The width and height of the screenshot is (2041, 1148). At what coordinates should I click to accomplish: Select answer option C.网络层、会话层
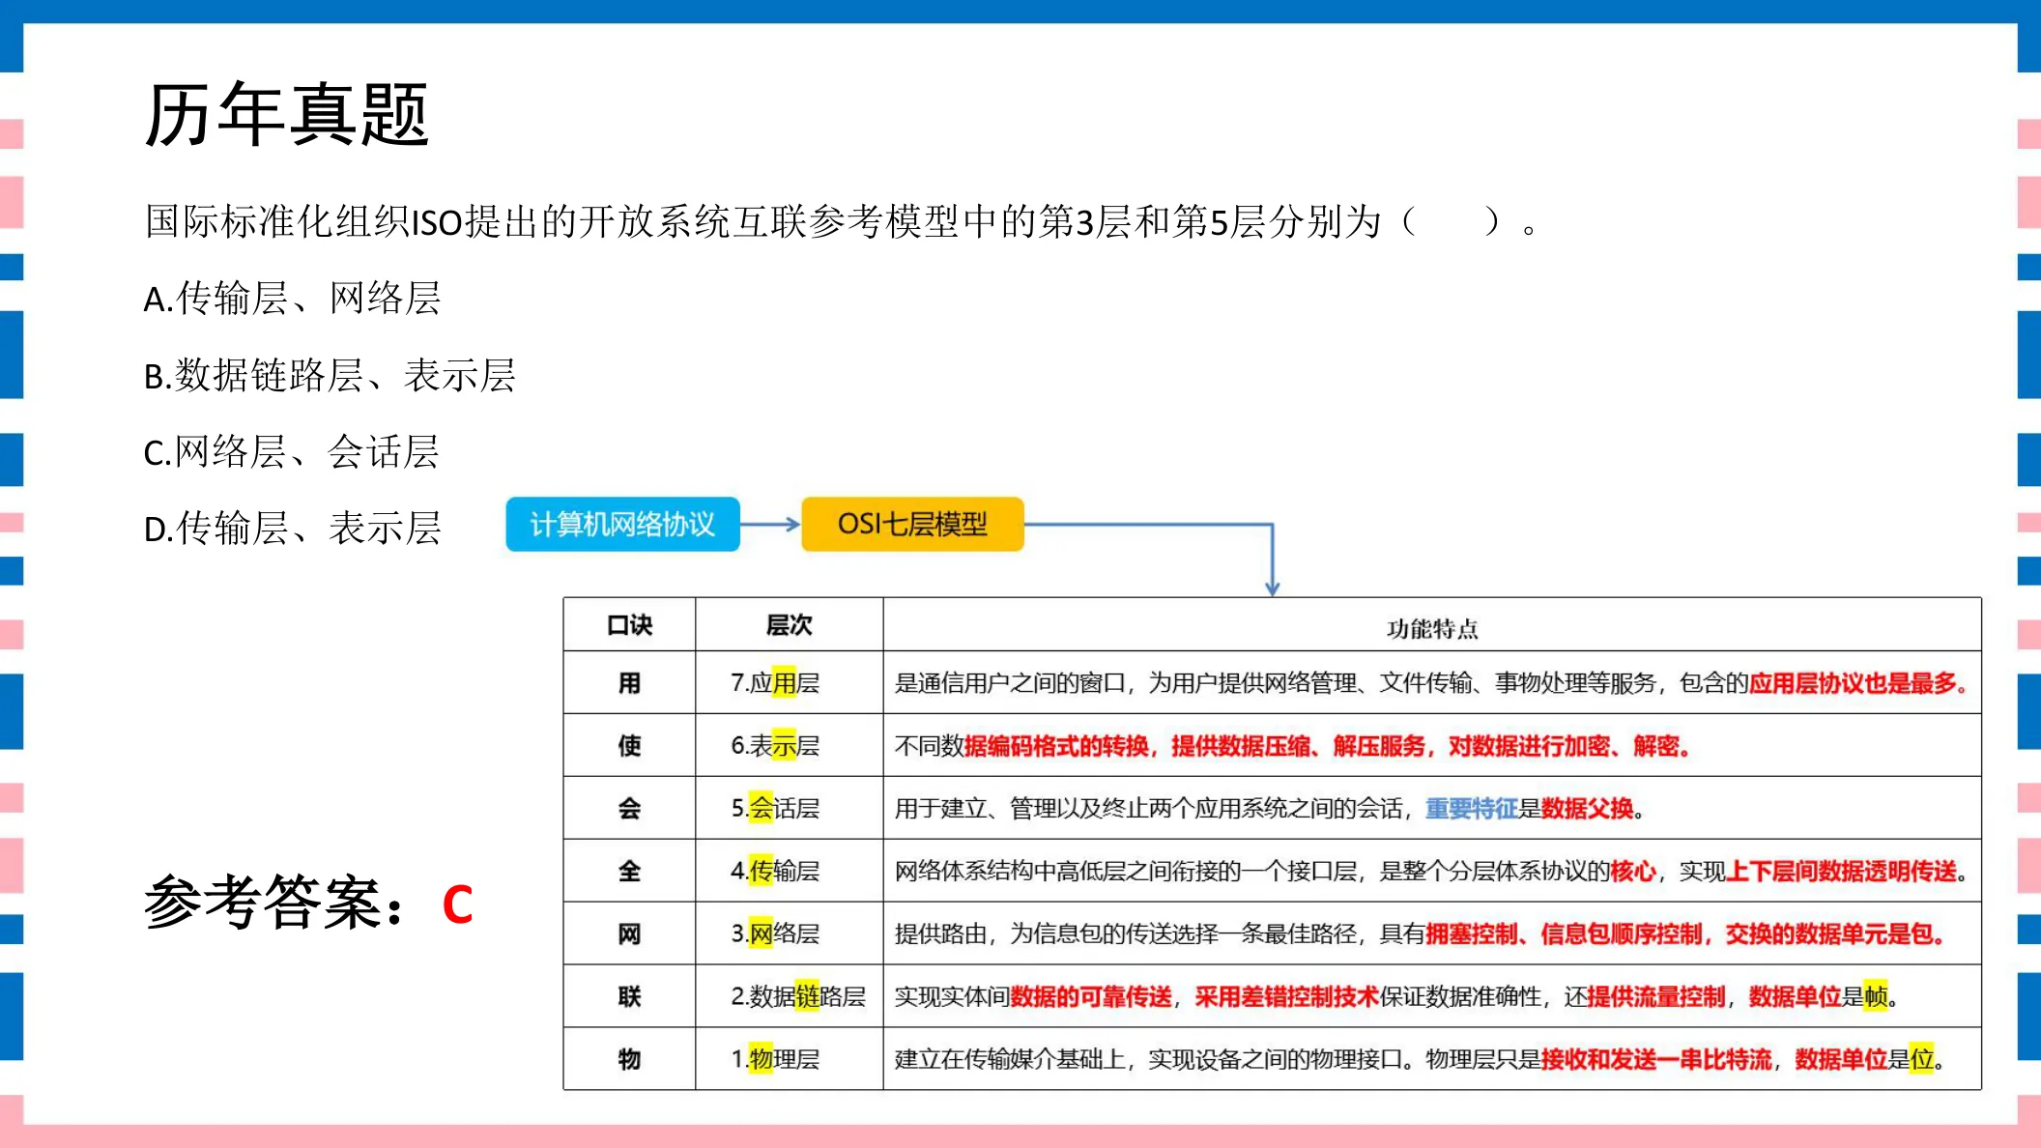coord(292,451)
